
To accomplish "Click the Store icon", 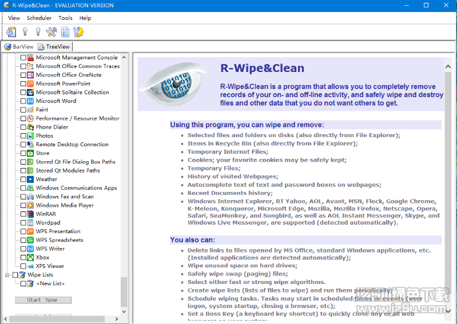I will point(30,153).
